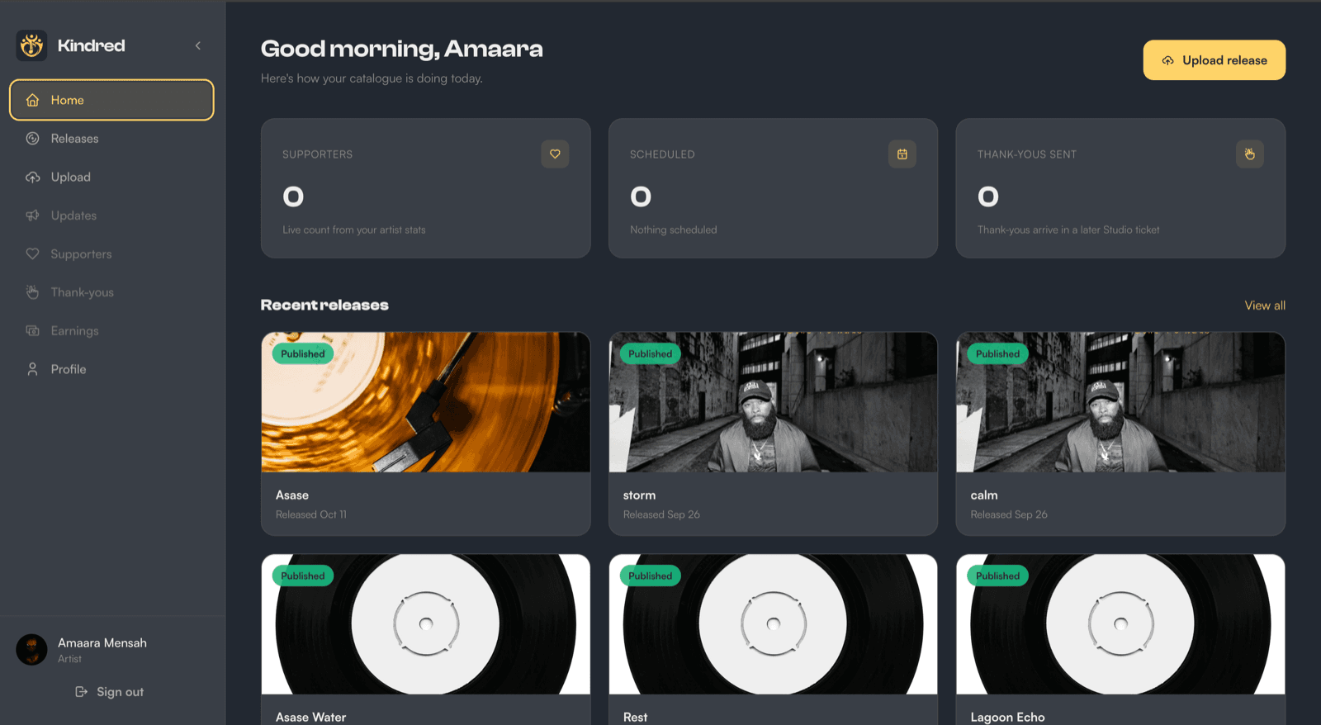The width and height of the screenshot is (1321, 725).
Task: Click the Published badge on Asase
Action: pyautogui.click(x=303, y=354)
